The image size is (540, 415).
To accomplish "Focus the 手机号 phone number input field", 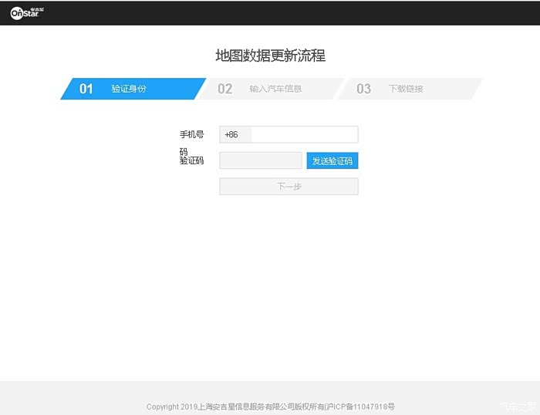I will point(304,134).
